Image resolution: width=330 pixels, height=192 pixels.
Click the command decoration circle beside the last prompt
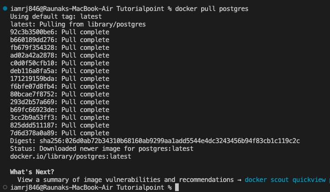pyautogui.click(x=5, y=187)
